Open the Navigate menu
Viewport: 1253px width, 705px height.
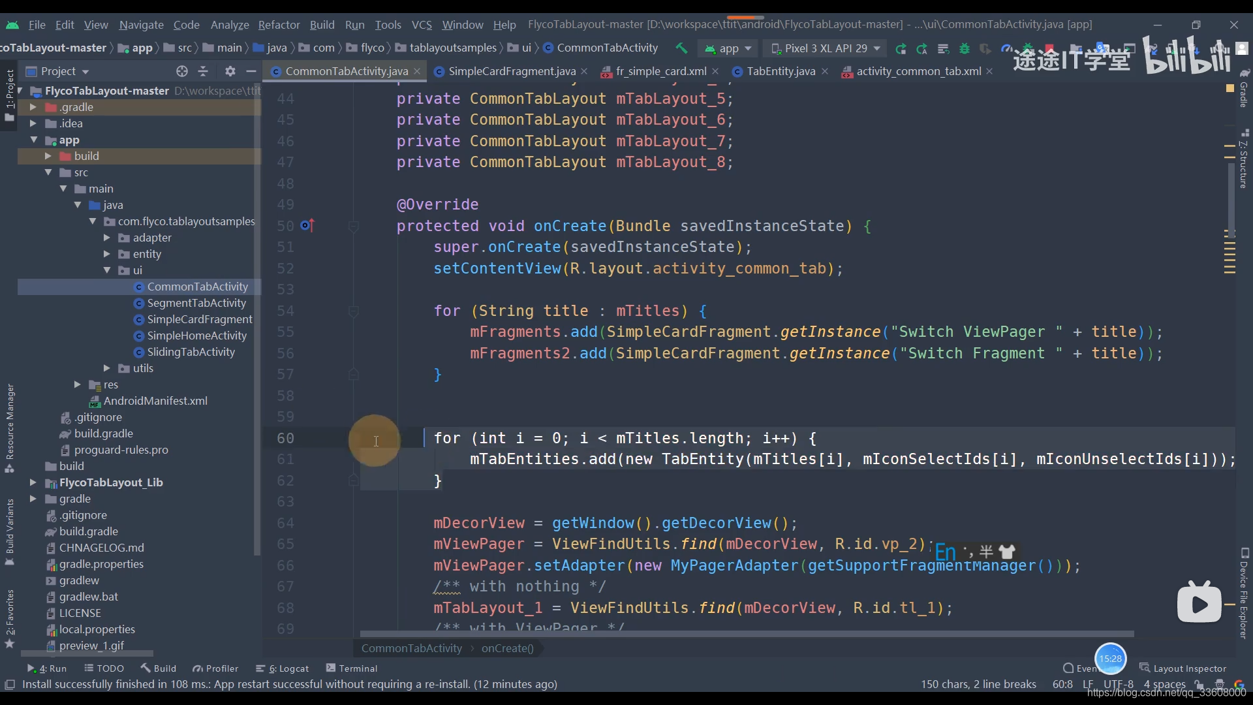(141, 25)
